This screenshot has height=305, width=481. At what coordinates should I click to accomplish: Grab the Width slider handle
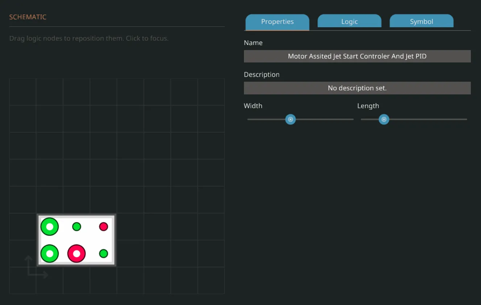click(290, 119)
